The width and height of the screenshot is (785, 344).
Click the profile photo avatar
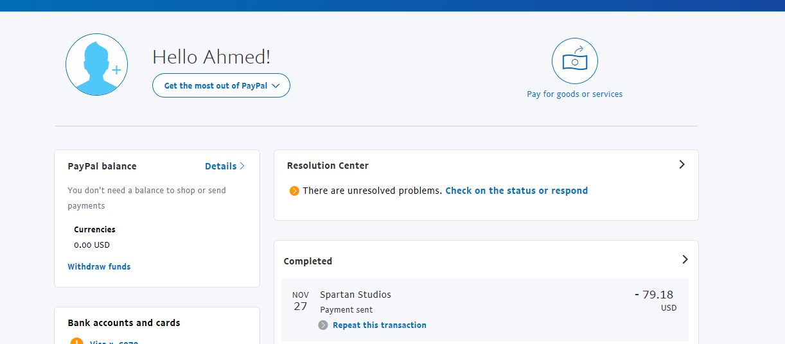(x=96, y=65)
